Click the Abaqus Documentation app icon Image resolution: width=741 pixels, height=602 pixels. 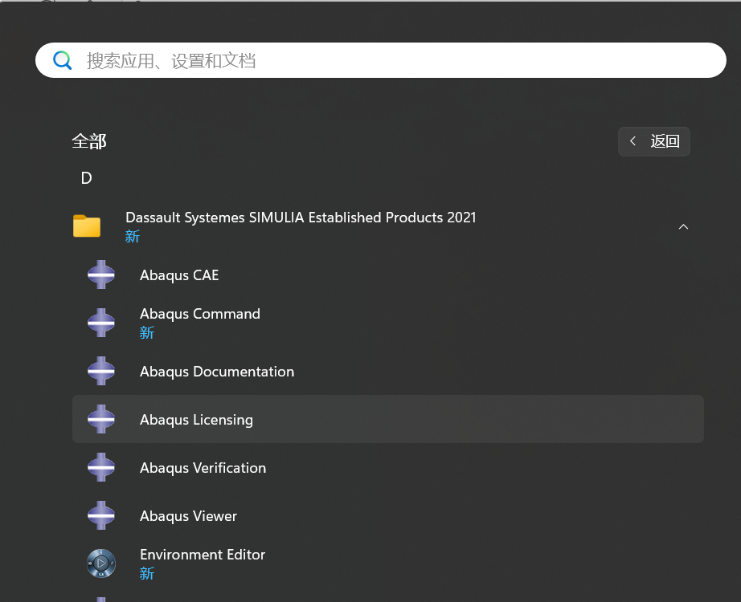(101, 371)
